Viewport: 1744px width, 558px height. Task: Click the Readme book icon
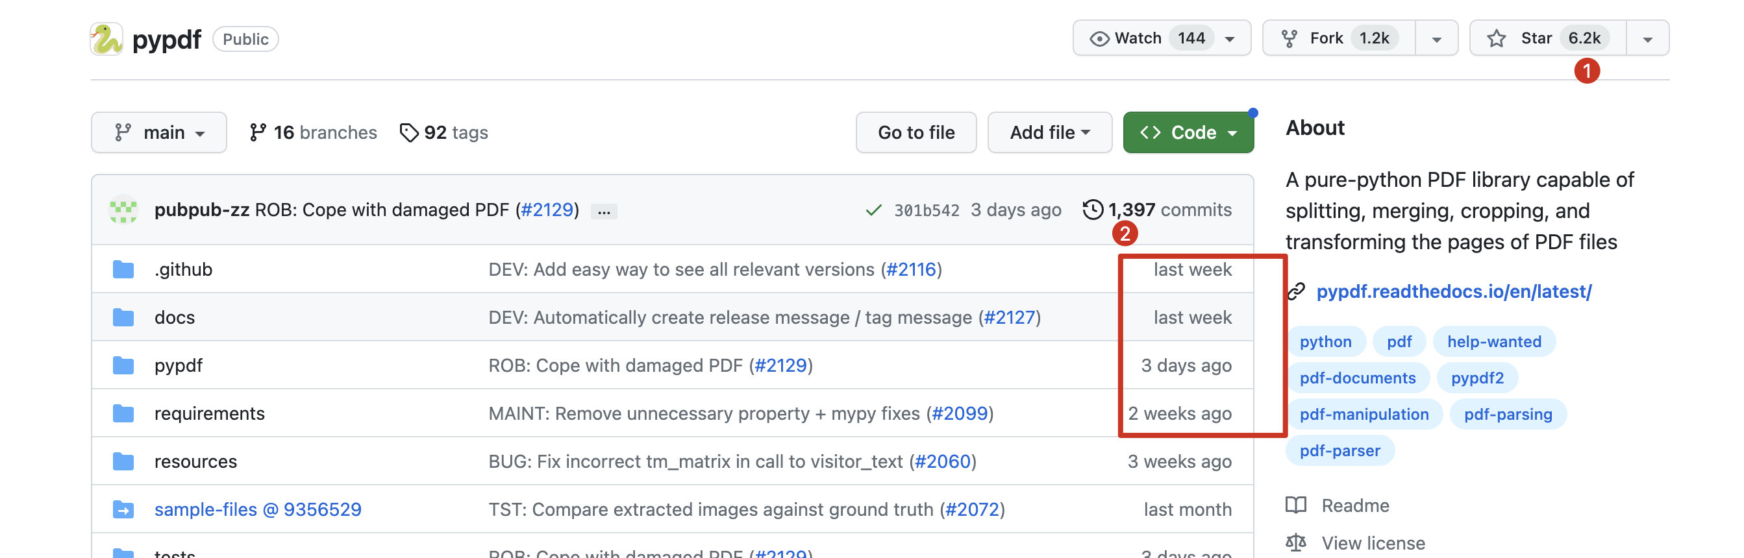click(x=1296, y=505)
